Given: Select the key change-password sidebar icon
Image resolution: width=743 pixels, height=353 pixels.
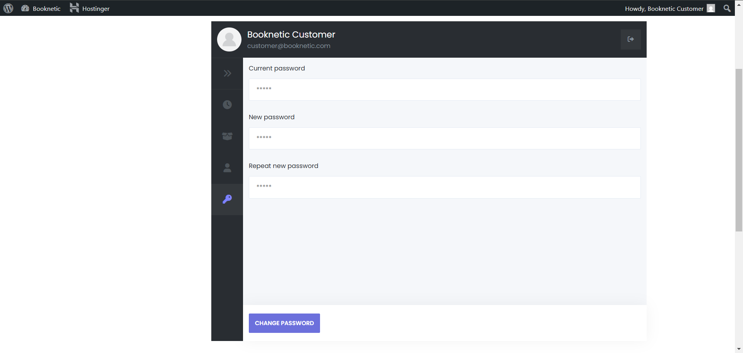Looking at the screenshot, I should coord(227,199).
